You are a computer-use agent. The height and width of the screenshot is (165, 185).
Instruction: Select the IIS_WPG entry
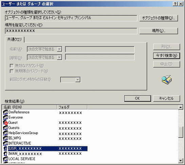pyautogui.click(x=15, y=138)
